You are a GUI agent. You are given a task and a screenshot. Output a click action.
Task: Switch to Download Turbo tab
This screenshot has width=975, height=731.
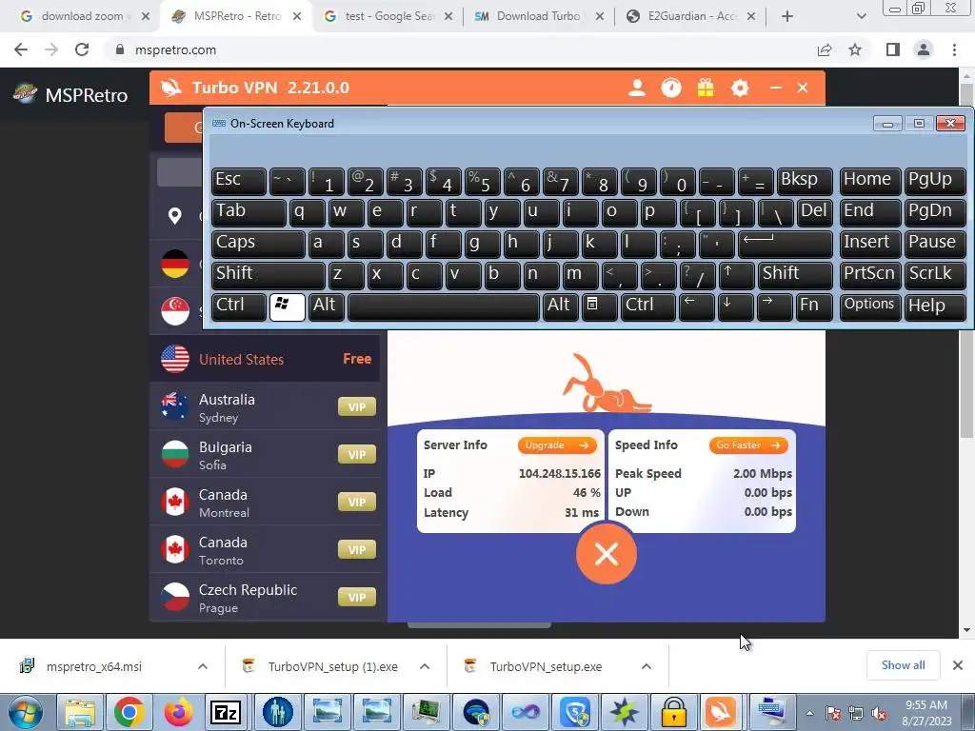click(x=539, y=16)
